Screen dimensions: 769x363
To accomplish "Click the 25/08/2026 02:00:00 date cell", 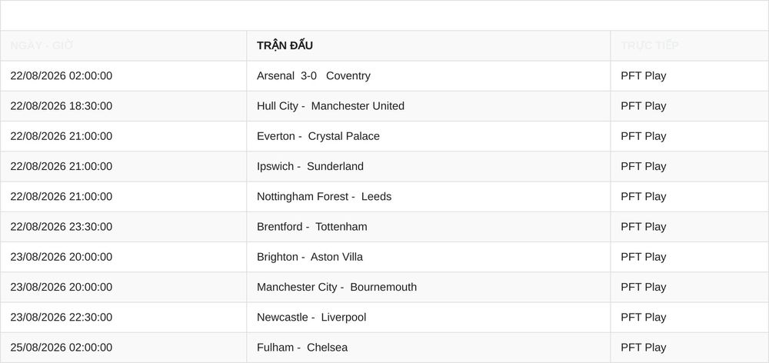I will (x=62, y=348).
